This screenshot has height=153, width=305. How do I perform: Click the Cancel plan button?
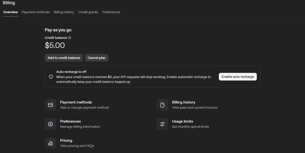point(97,58)
